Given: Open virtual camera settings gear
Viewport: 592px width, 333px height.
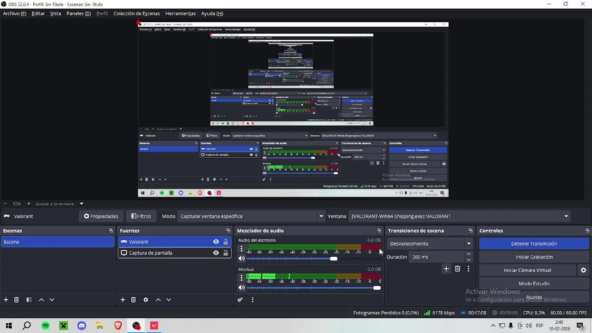Looking at the screenshot, I should click(583, 270).
